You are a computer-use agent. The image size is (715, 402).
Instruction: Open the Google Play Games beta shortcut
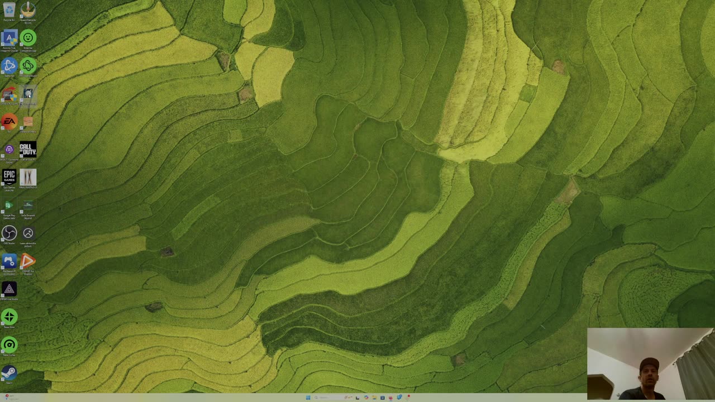[x=9, y=208]
